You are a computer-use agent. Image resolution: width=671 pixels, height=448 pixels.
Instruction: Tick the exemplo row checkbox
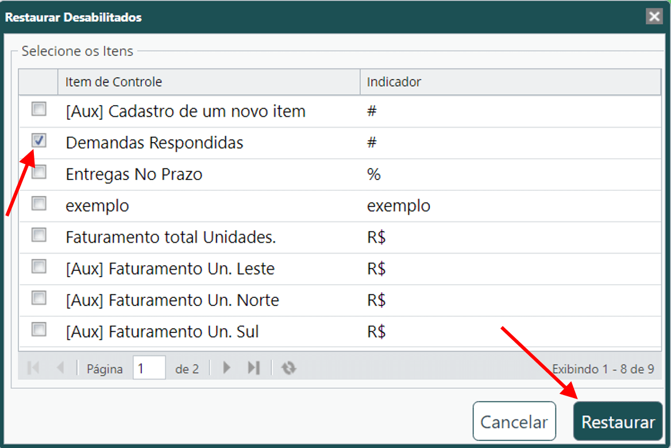tap(39, 204)
